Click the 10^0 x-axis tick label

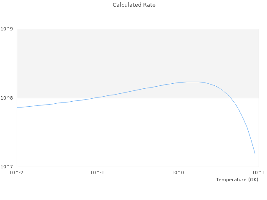[178, 173]
